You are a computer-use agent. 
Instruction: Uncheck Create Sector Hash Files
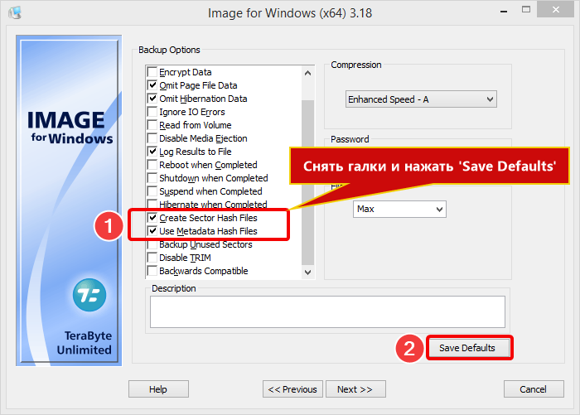point(152,218)
